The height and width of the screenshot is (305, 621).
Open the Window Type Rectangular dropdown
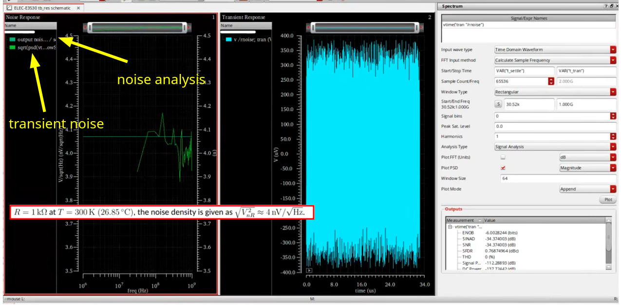(x=555, y=92)
